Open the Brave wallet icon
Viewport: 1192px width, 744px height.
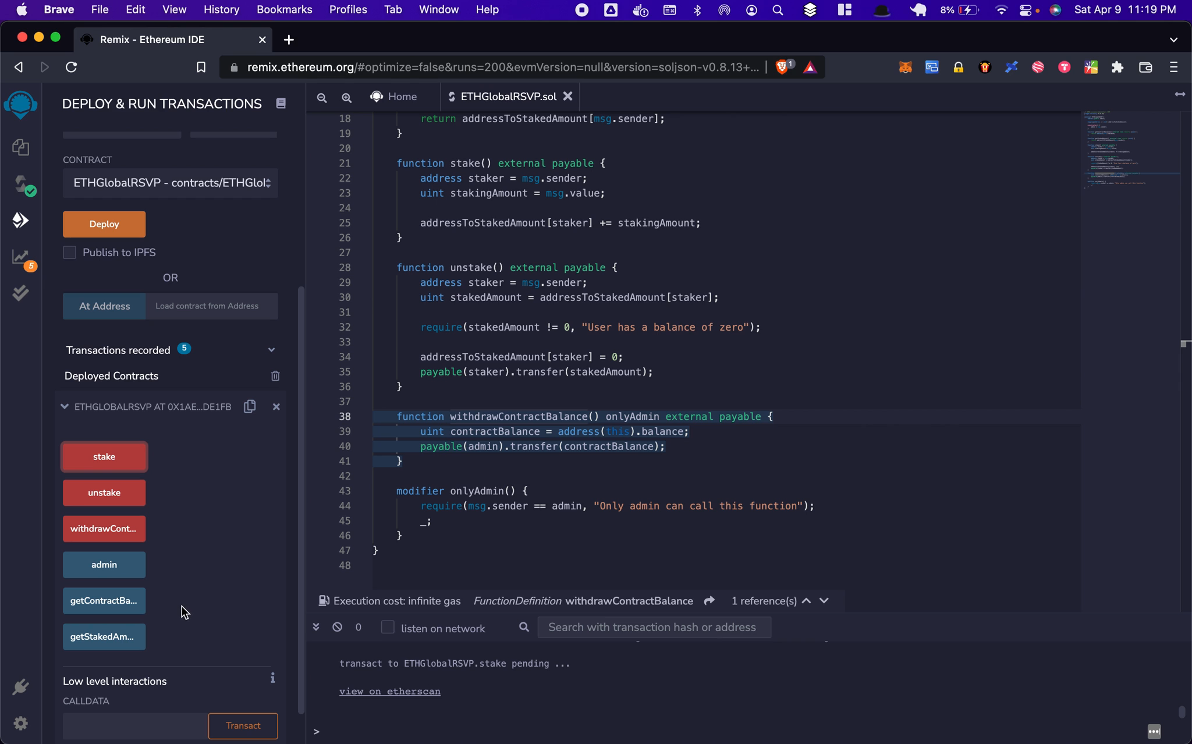pyautogui.click(x=1145, y=68)
